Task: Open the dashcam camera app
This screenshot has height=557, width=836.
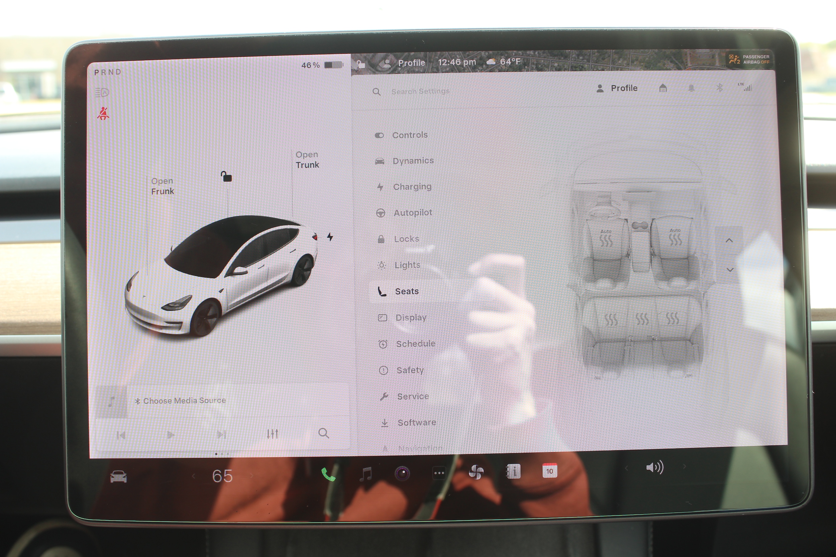Action: 402,473
